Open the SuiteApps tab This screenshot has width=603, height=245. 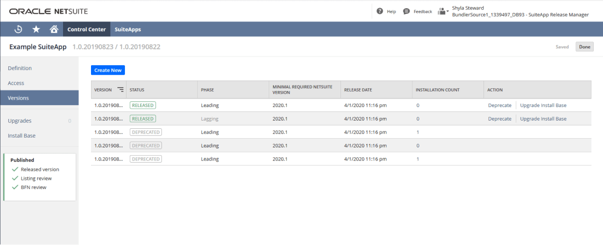coord(128,30)
